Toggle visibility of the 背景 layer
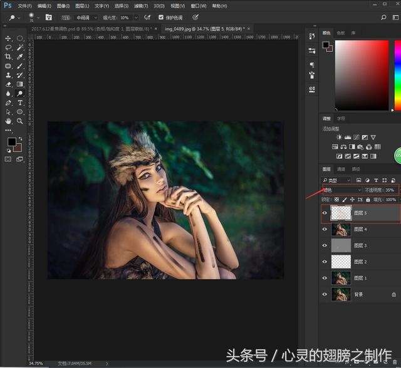 point(325,294)
